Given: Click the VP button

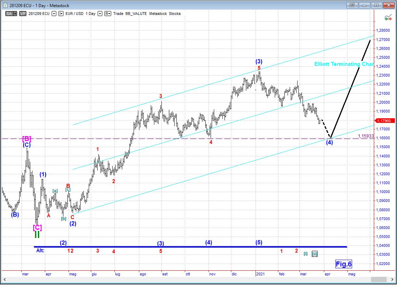Looking at the screenshot, I should [x=23, y=14].
